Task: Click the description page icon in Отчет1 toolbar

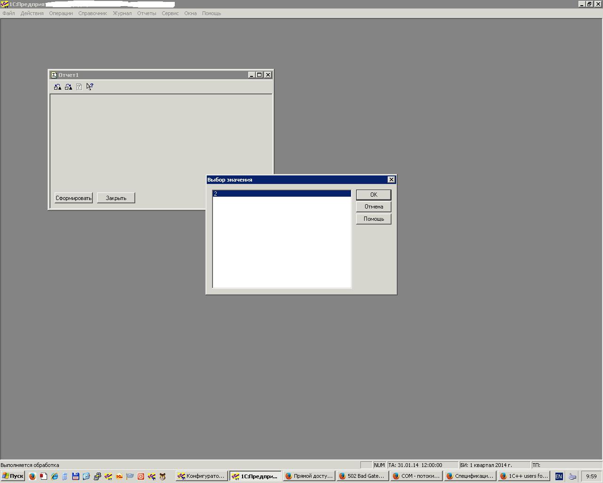Action: (x=79, y=87)
